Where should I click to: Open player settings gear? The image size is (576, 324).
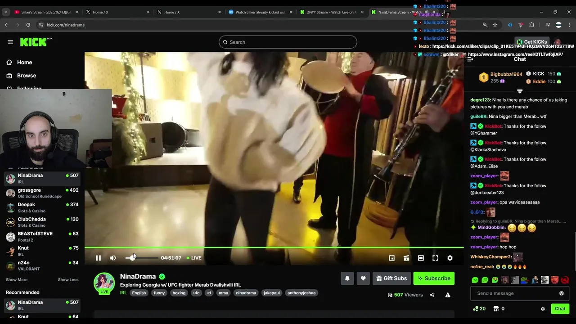pyautogui.click(x=450, y=258)
